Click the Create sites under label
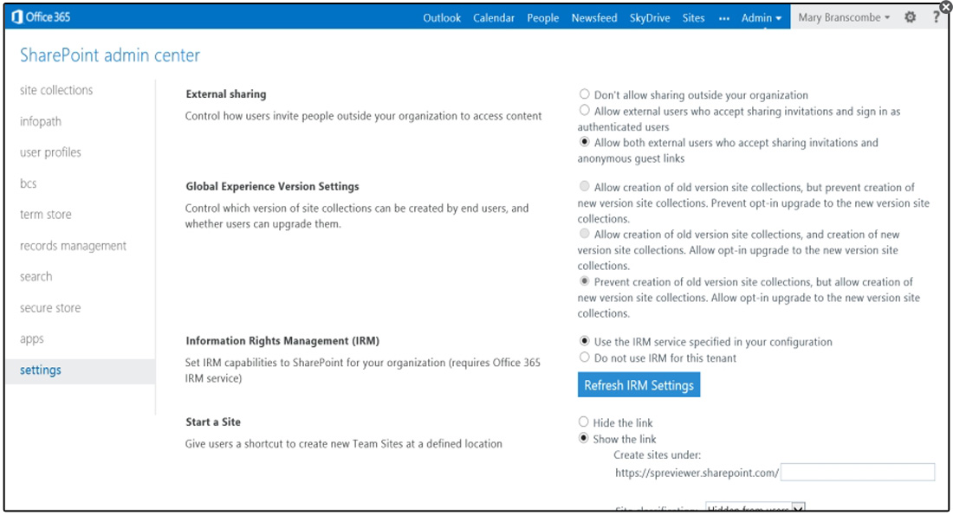 click(x=657, y=455)
